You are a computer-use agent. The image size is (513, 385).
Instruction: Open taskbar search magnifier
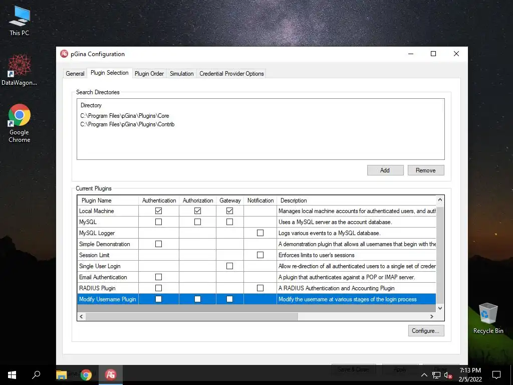(x=36, y=375)
